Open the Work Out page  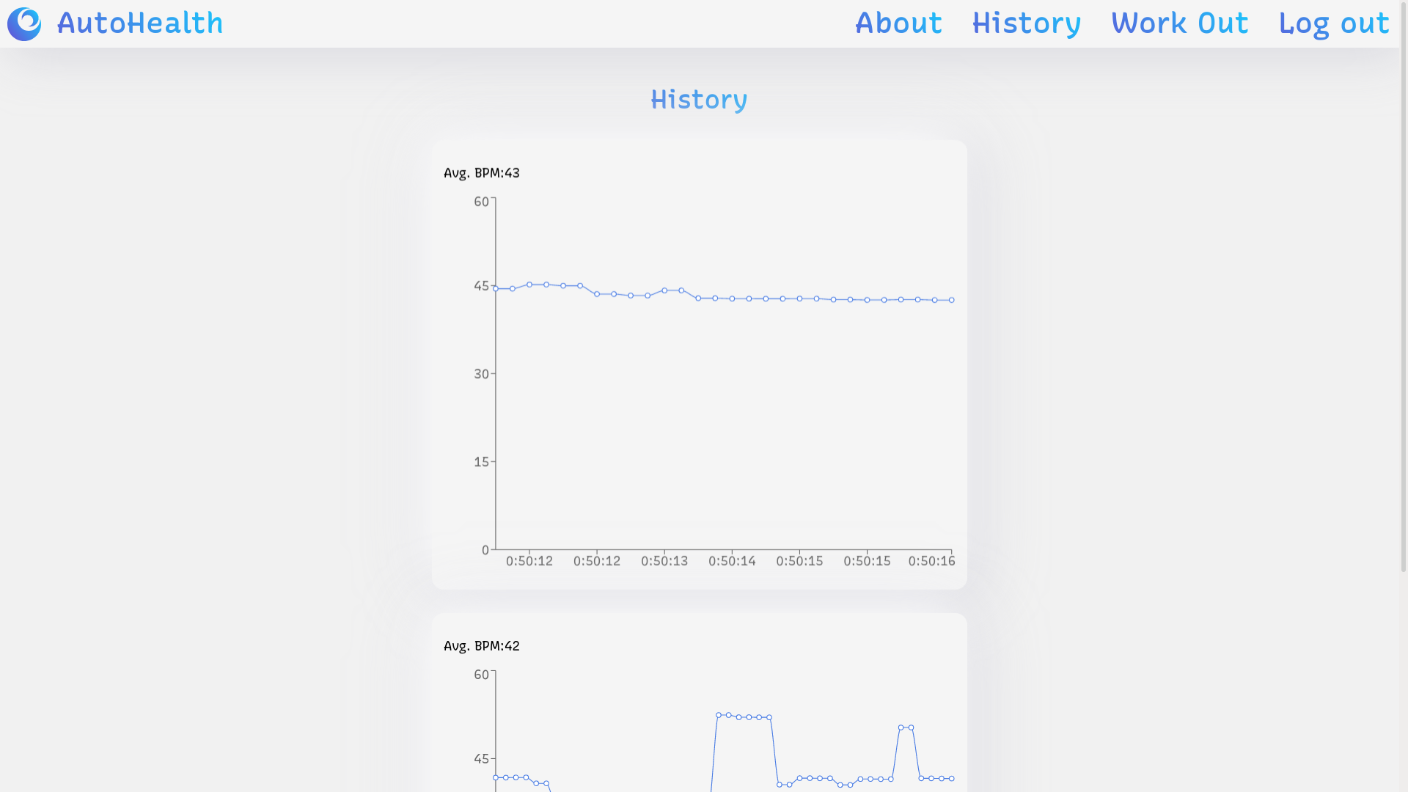point(1179,23)
